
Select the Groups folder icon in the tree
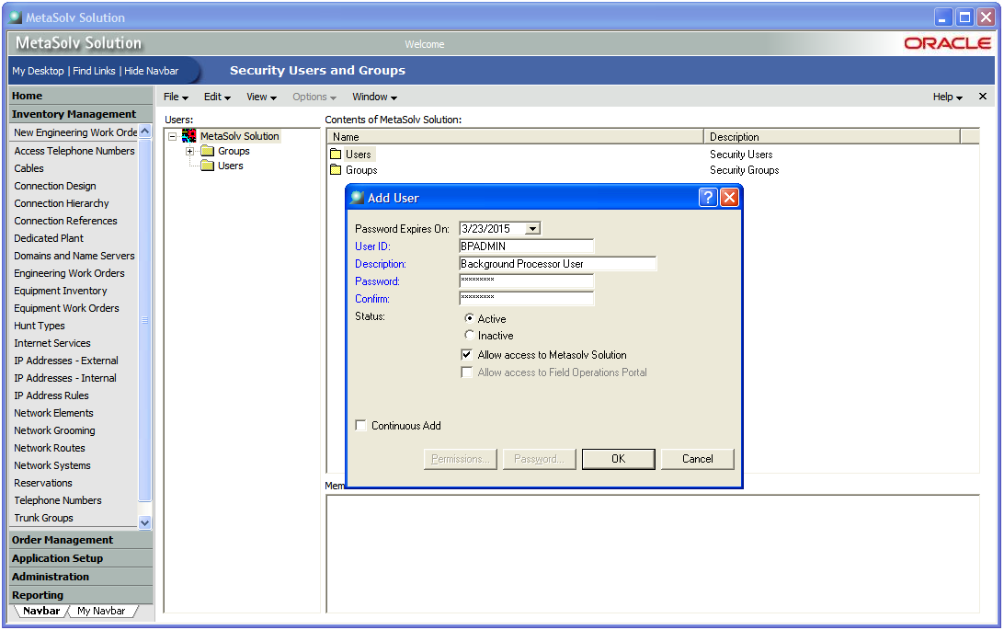click(x=207, y=151)
